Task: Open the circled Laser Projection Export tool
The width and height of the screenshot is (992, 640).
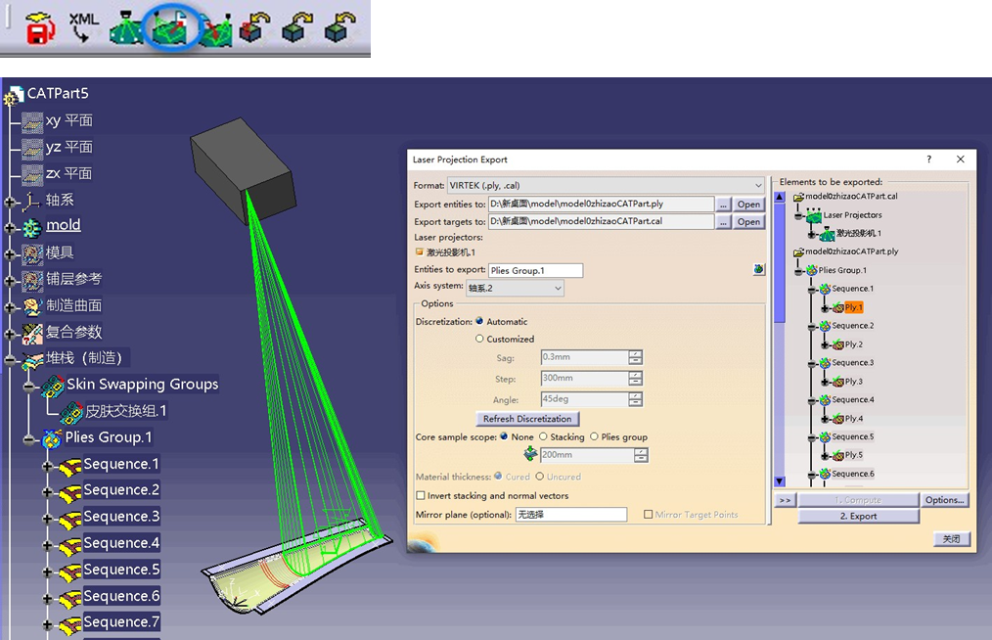Action: coord(171,28)
